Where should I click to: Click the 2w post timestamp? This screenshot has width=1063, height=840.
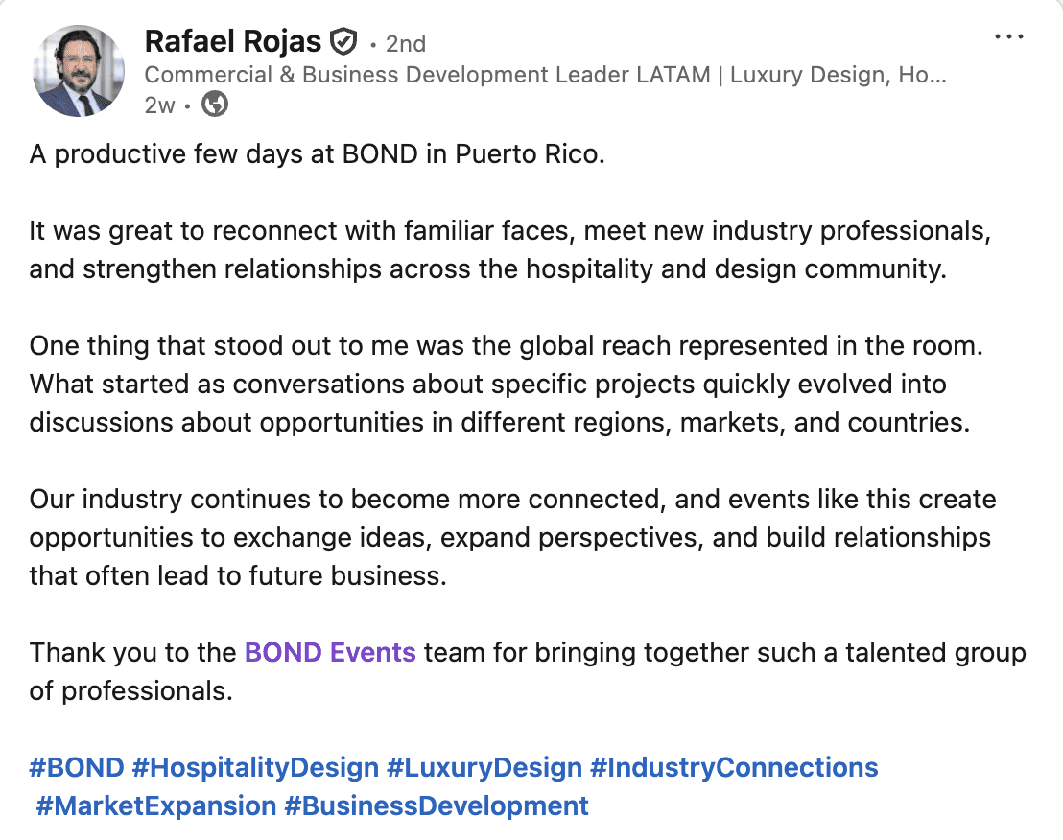click(159, 105)
